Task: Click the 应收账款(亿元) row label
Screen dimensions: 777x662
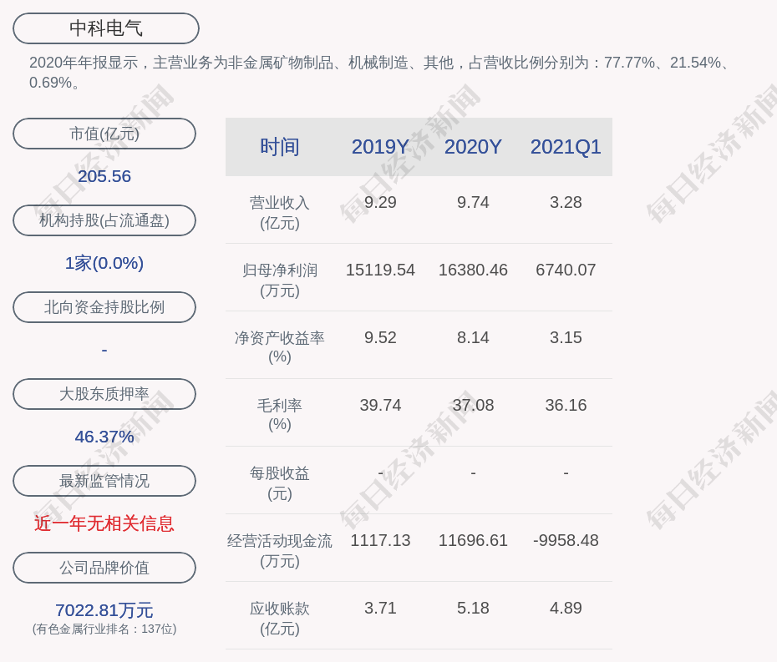Action: point(280,618)
